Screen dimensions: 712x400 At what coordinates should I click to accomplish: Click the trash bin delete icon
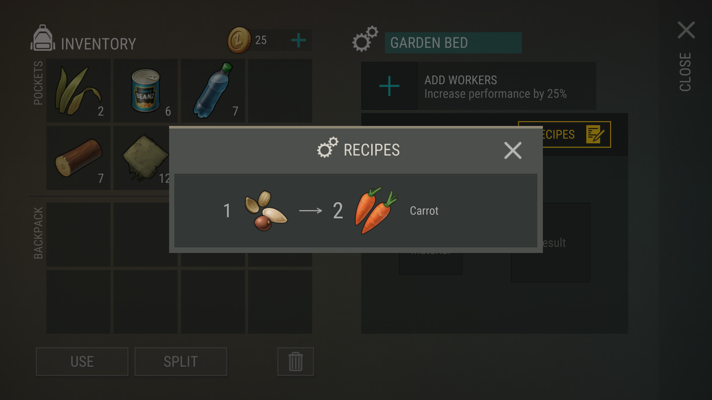296,361
